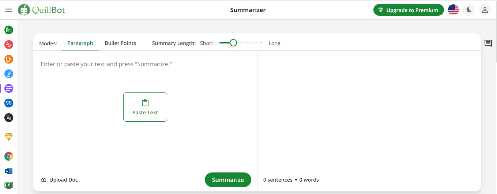
Task: Select the Summarizer sidebar icon
Action: [9, 88]
